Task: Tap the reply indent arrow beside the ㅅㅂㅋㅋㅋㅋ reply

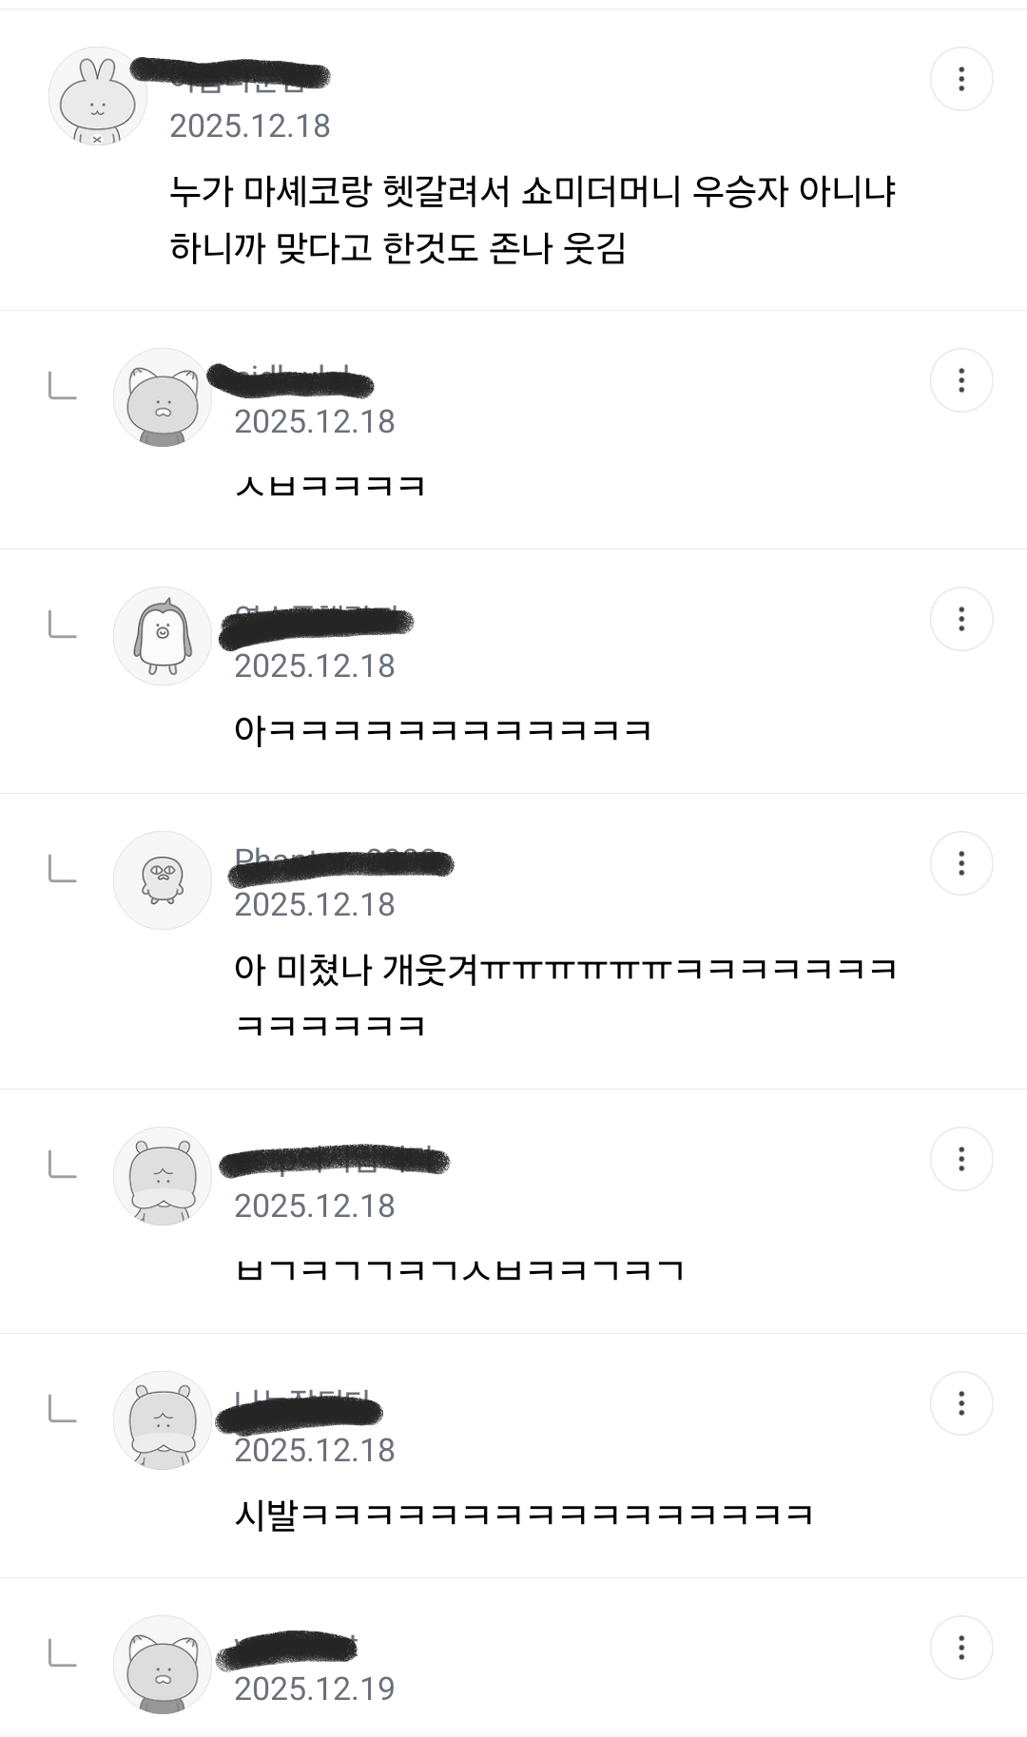Action: (x=63, y=387)
